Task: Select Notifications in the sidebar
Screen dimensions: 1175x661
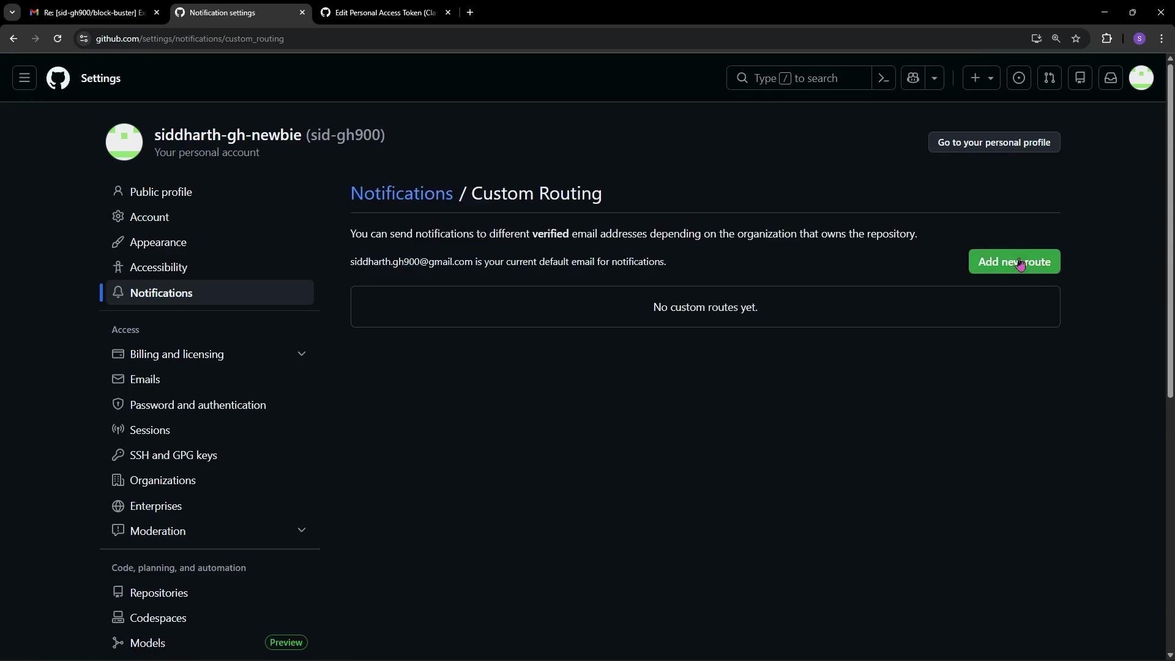Action: click(210, 293)
